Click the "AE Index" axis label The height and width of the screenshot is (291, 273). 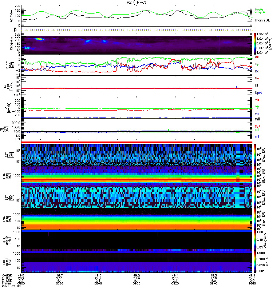coord(12,16)
